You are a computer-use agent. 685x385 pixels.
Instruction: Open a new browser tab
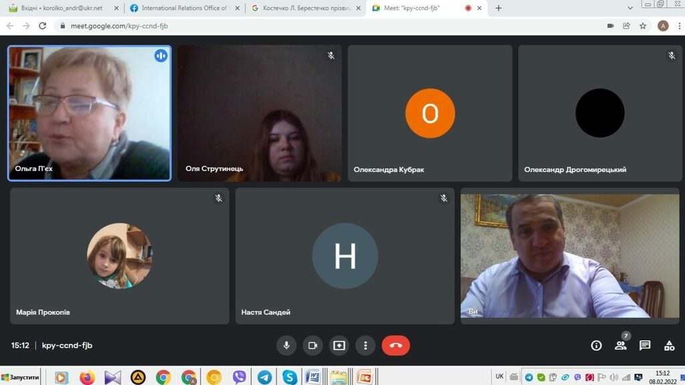point(498,8)
